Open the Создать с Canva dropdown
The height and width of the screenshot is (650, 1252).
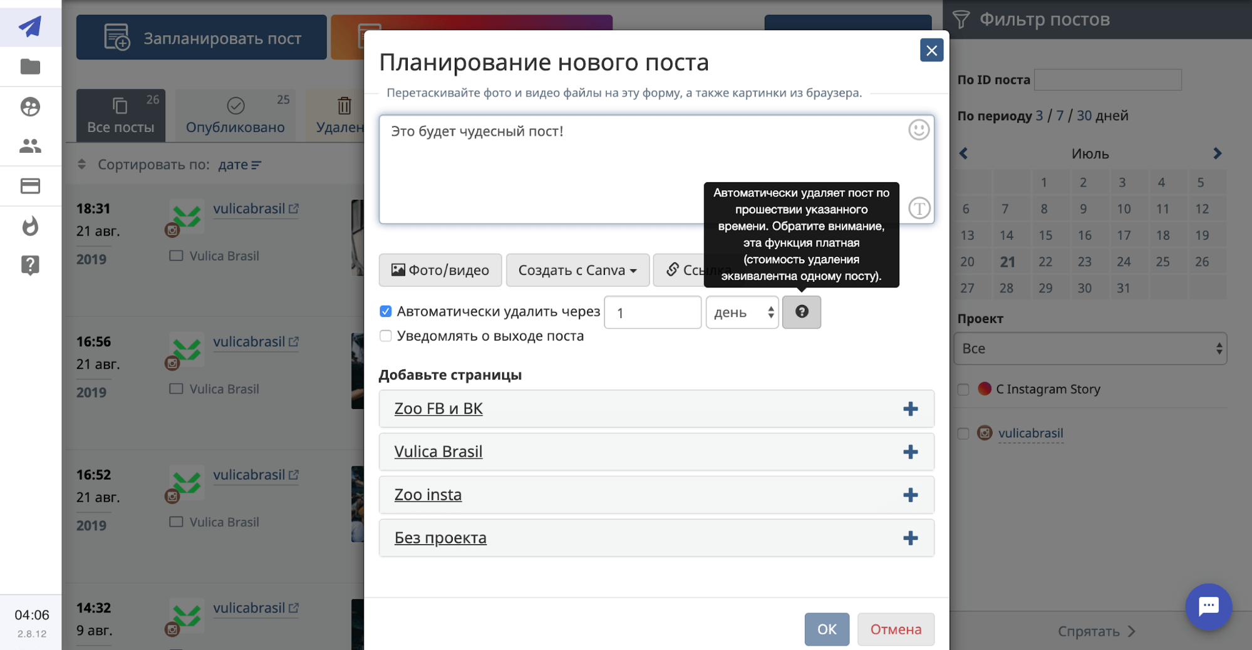pyautogui.click(x=577, y=270)
